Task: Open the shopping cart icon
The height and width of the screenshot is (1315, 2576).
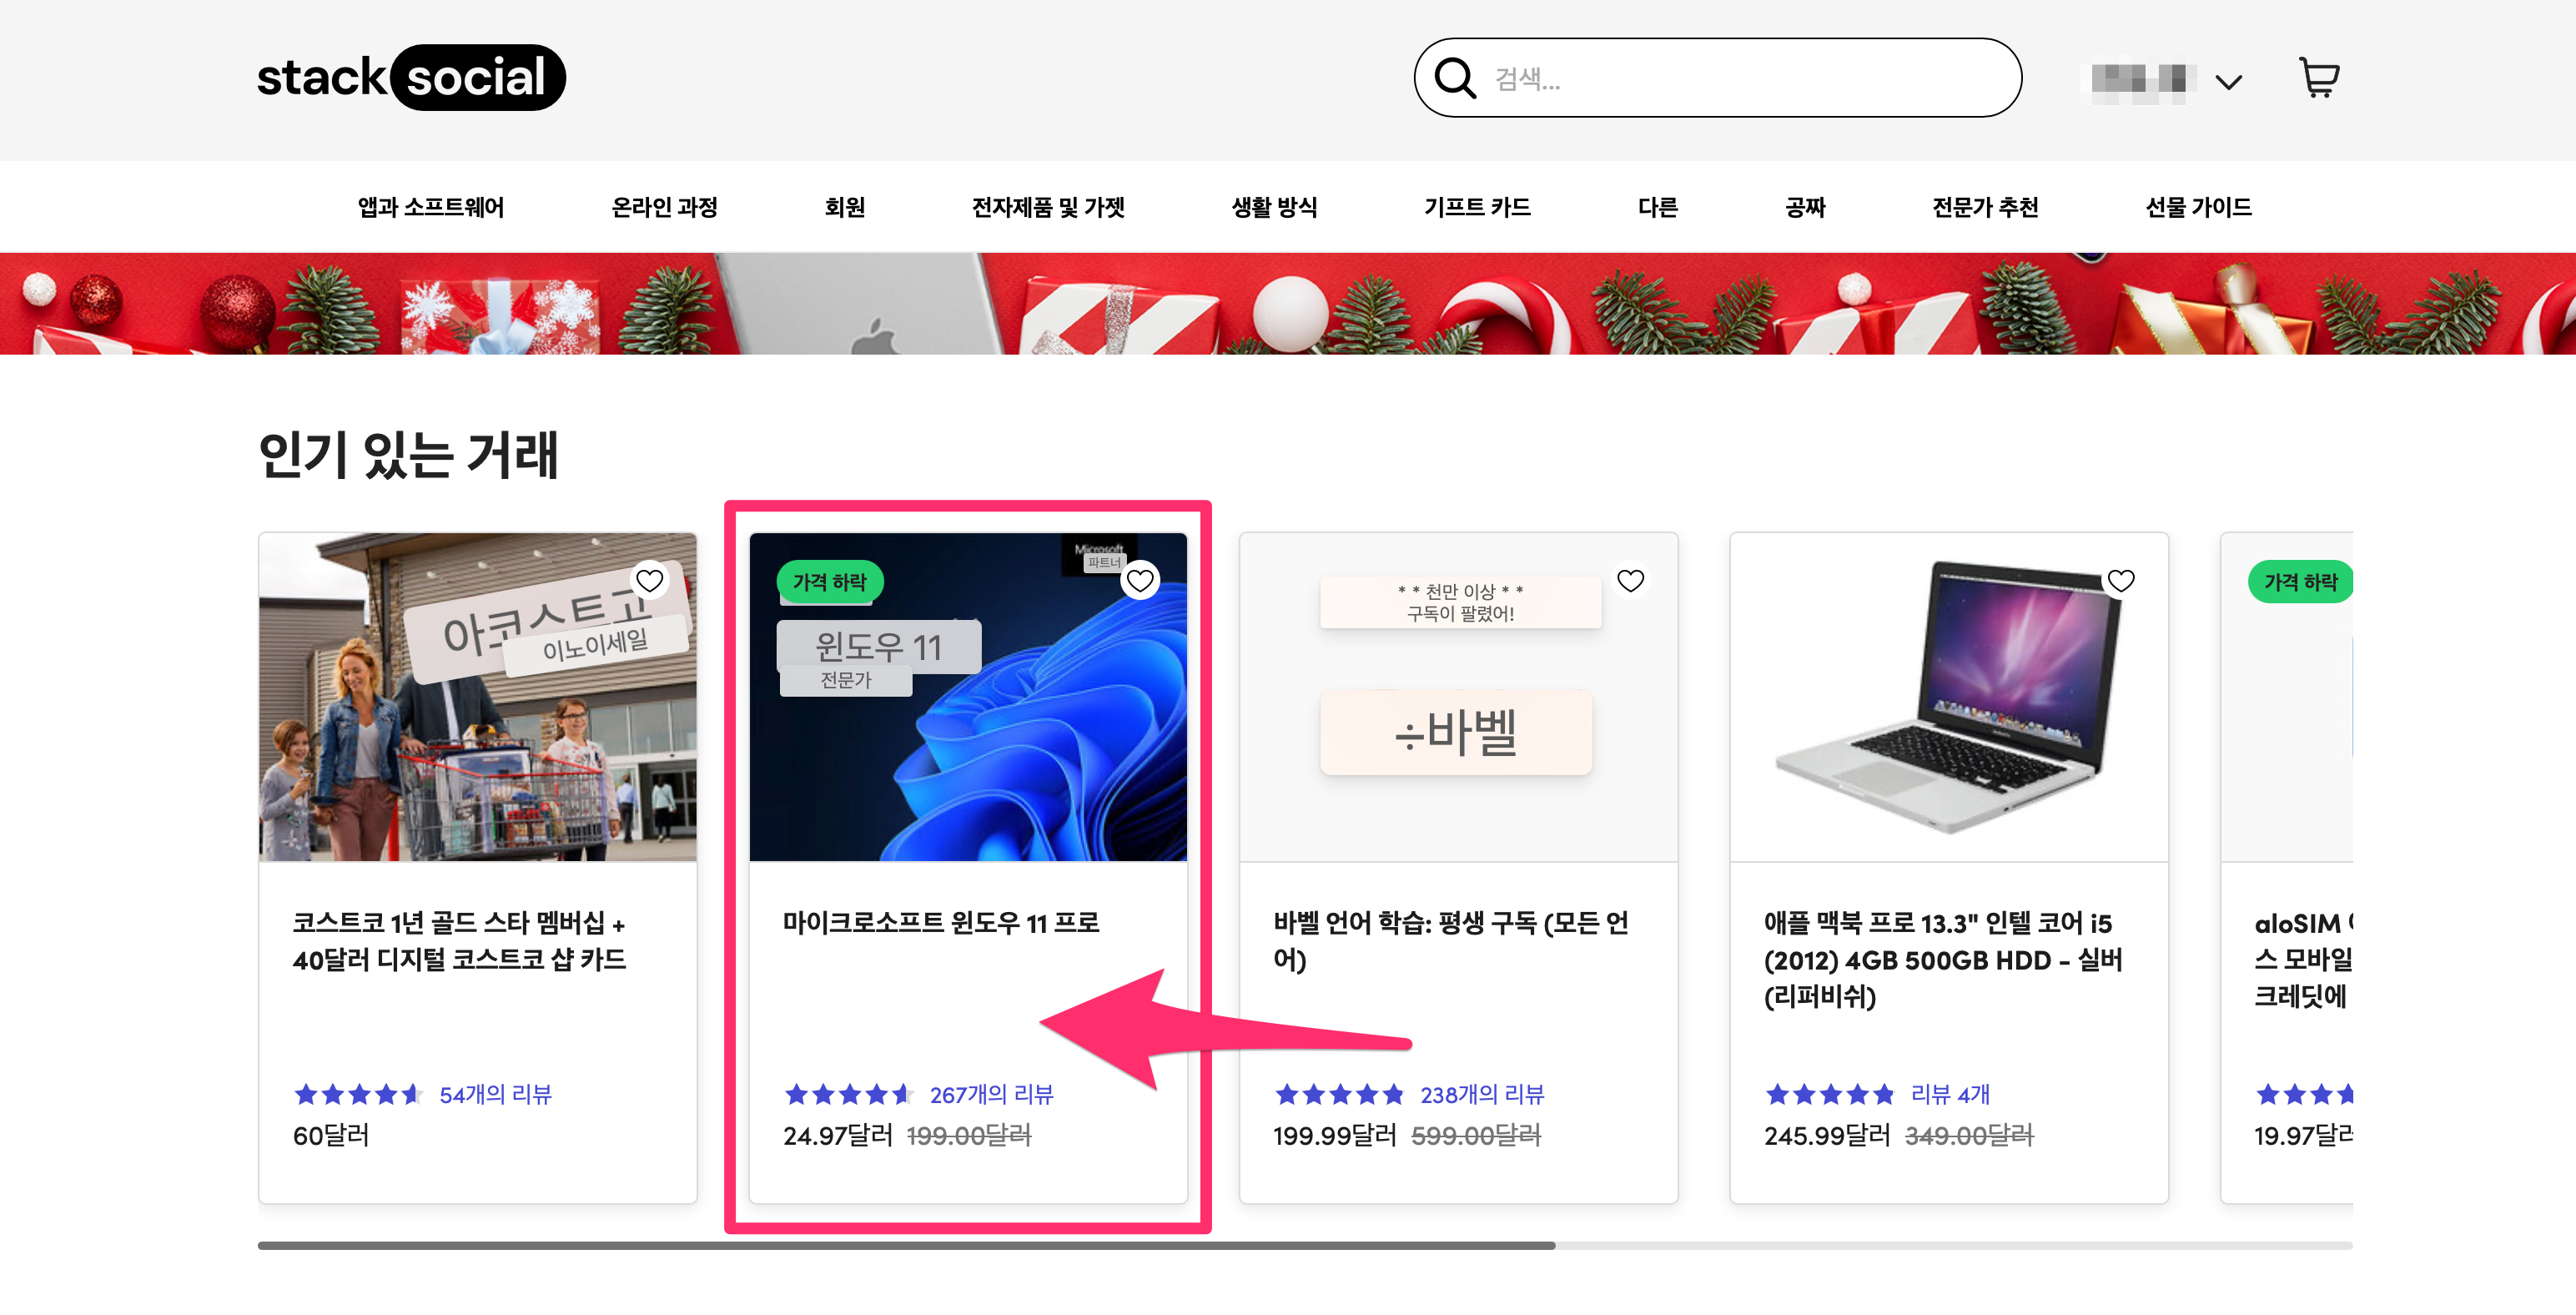Action: pyautogui.click(x=2318, y=77)
